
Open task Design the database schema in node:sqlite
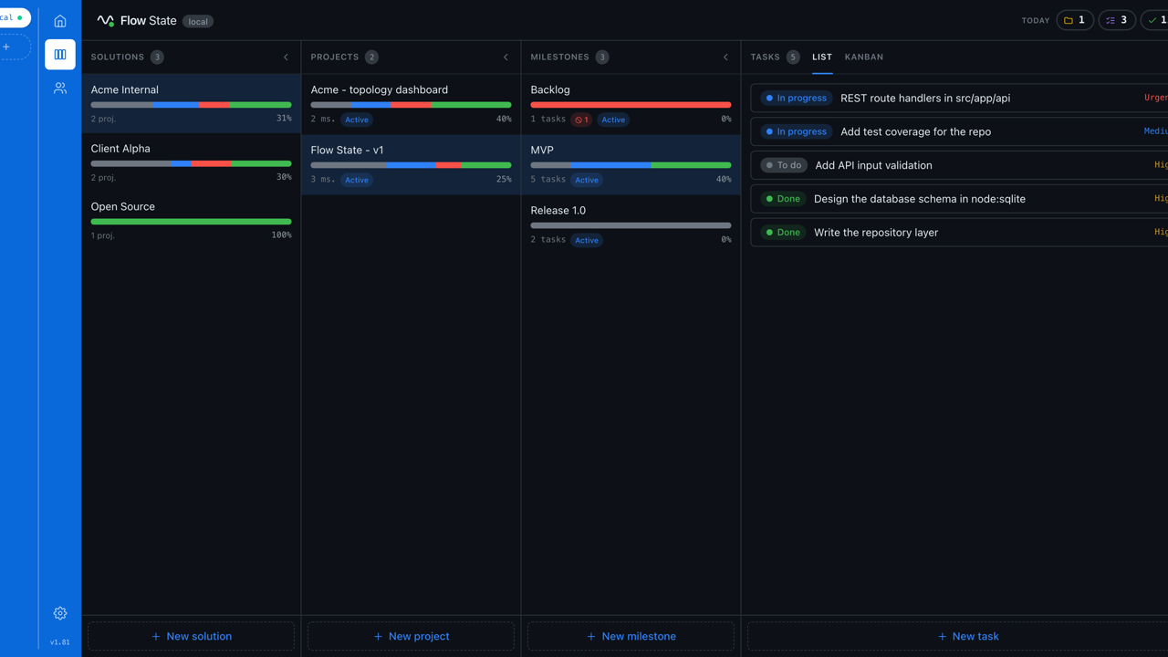pos(959,199)
